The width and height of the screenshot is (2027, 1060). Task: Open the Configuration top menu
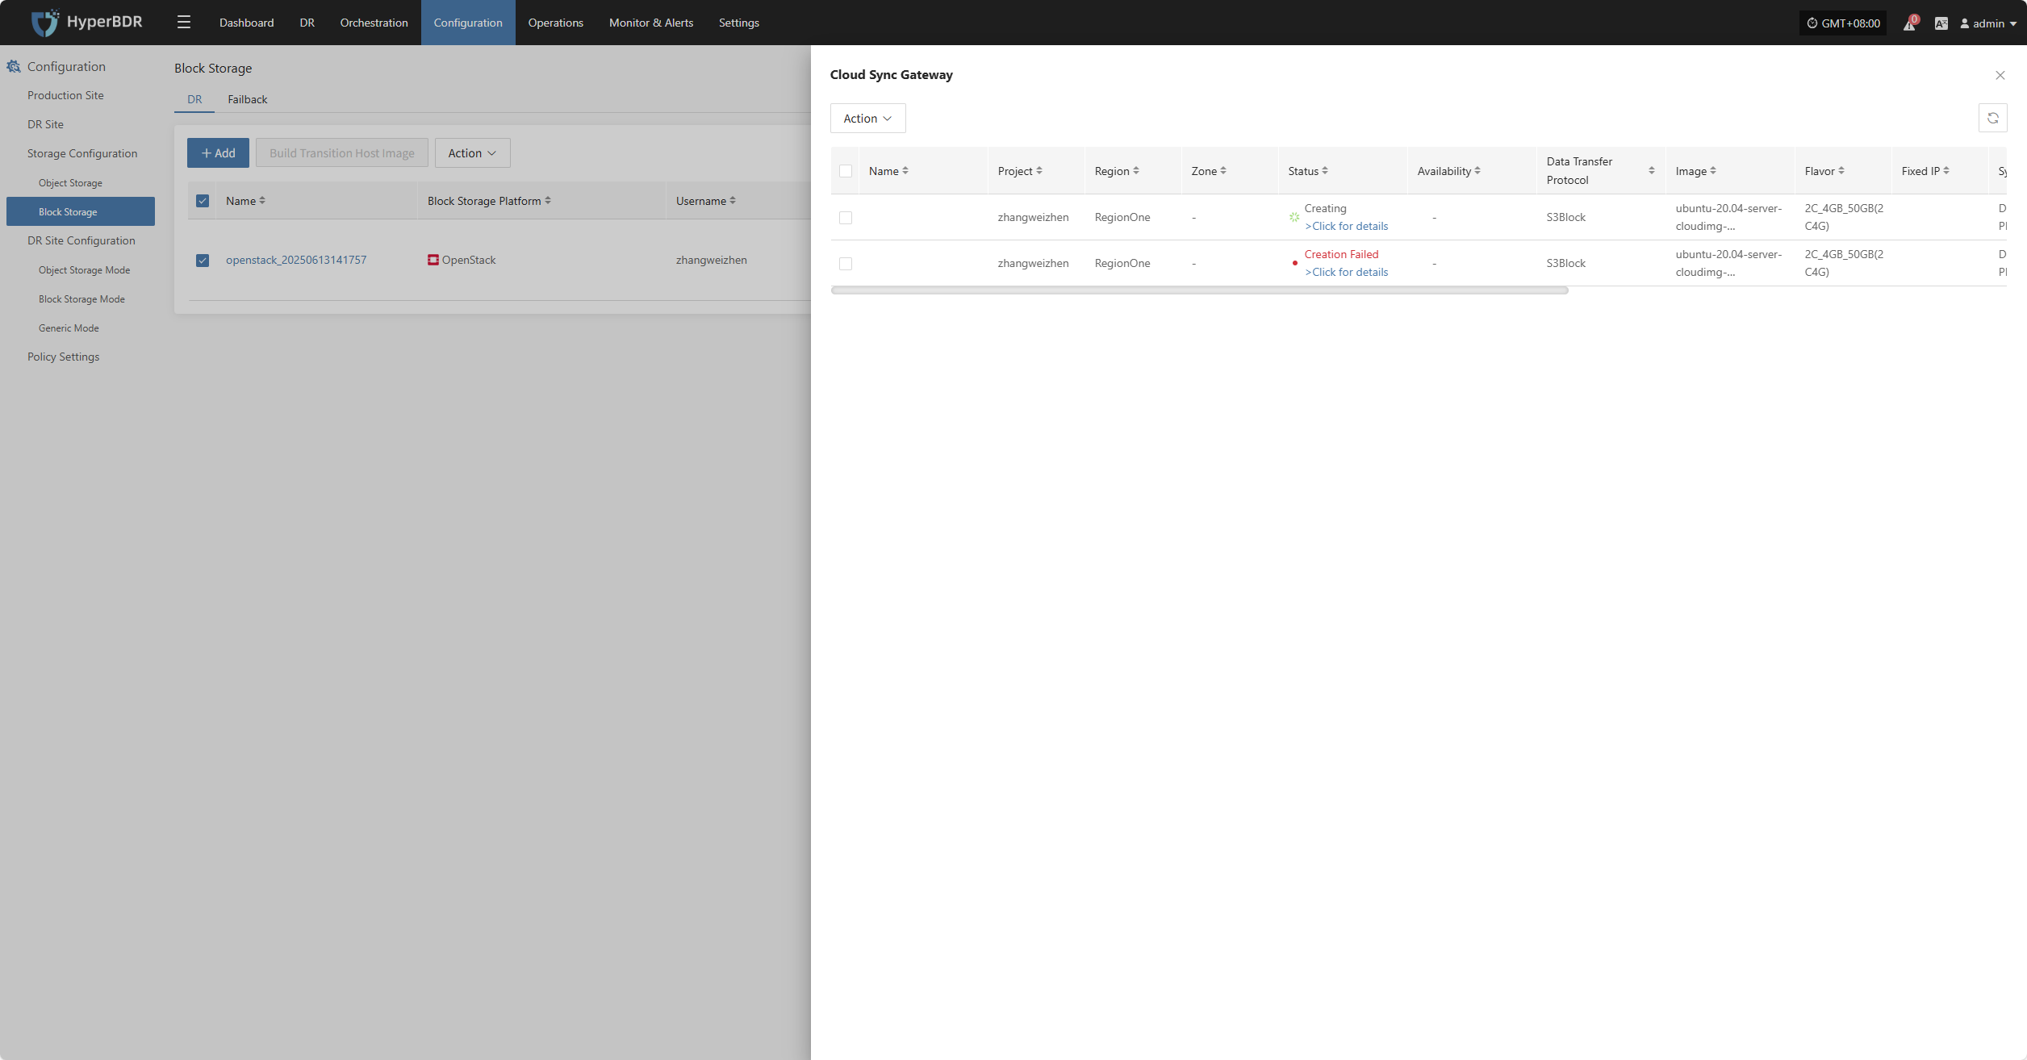[468, 23]
